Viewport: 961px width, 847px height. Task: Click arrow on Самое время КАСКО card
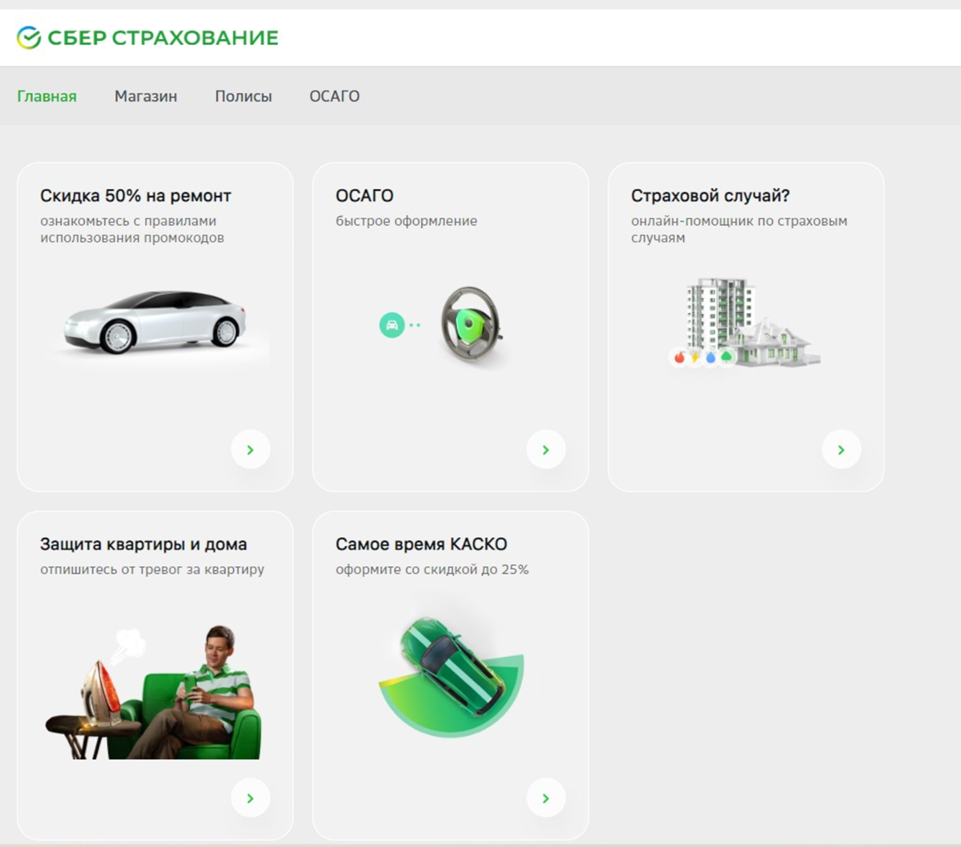pyautogui.click(x=546, y=798)
